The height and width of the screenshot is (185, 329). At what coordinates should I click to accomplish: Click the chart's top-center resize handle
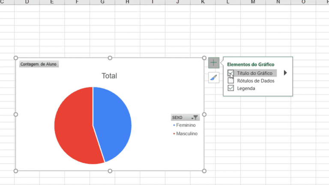click(x=110, y=58)
